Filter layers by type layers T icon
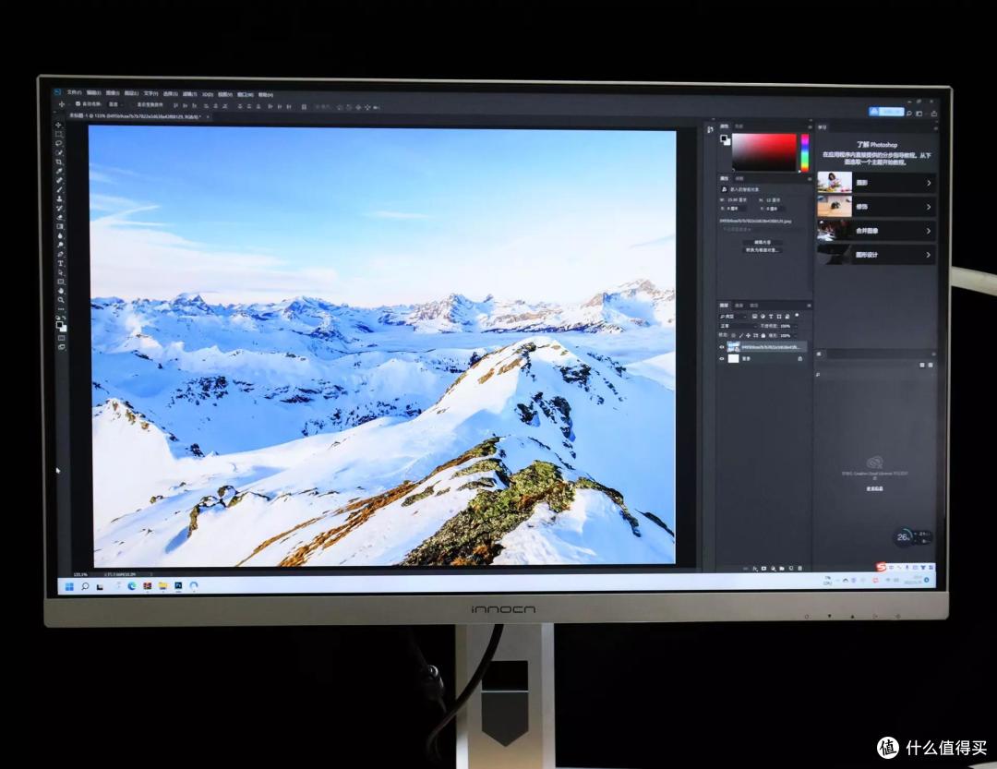This screenshot has height=769, width=997. pyautogui.click(x=771, y=316)
